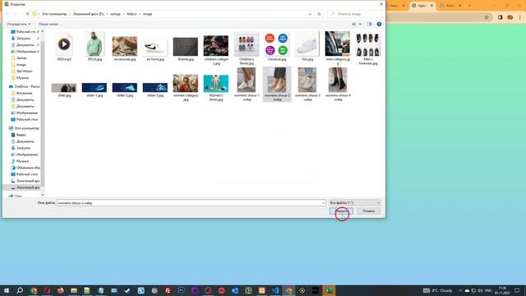Switch to the middle Chrome tab
The image size is (526, 296).
[422, 6]
